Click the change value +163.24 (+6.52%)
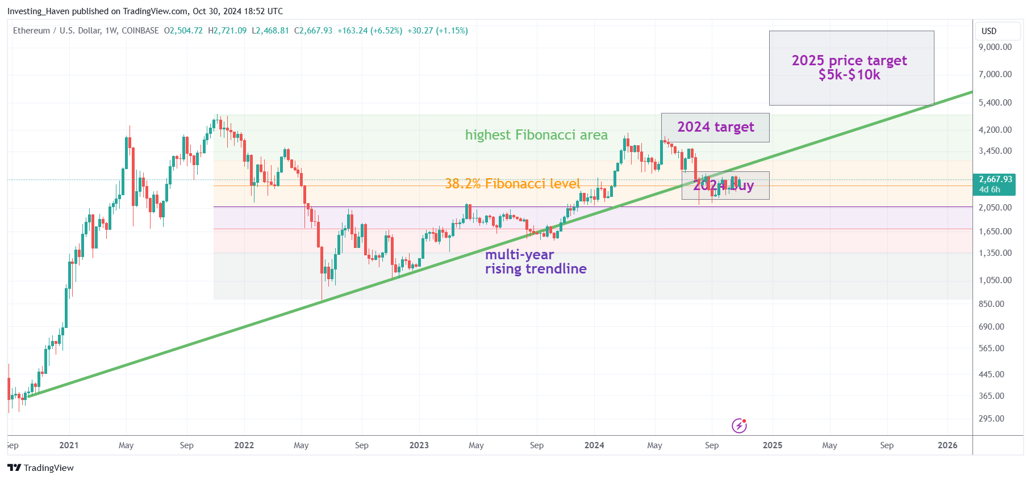 pos(370,31)
